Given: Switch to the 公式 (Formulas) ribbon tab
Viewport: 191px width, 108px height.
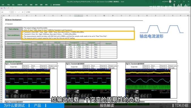Looking at the screenshot, I should [26, 5].
